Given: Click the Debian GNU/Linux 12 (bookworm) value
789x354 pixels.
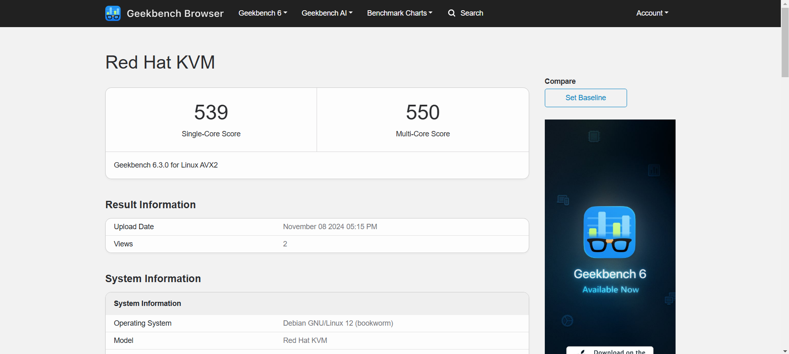Looking at the screenshot, I should point(338,323).
